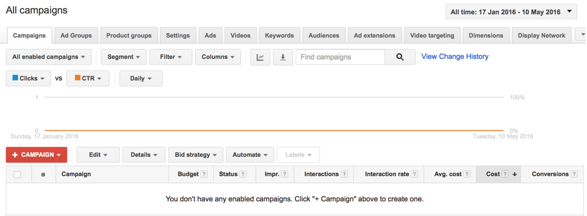Viewport: 587px width, 216px height.
Task: Switch to the Dimensions tab
Action: point(486,35)
